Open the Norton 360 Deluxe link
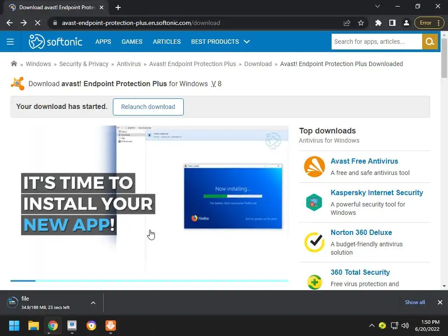Image resolution: width=448 pixels, height=336 pixels. coord(361,232)
